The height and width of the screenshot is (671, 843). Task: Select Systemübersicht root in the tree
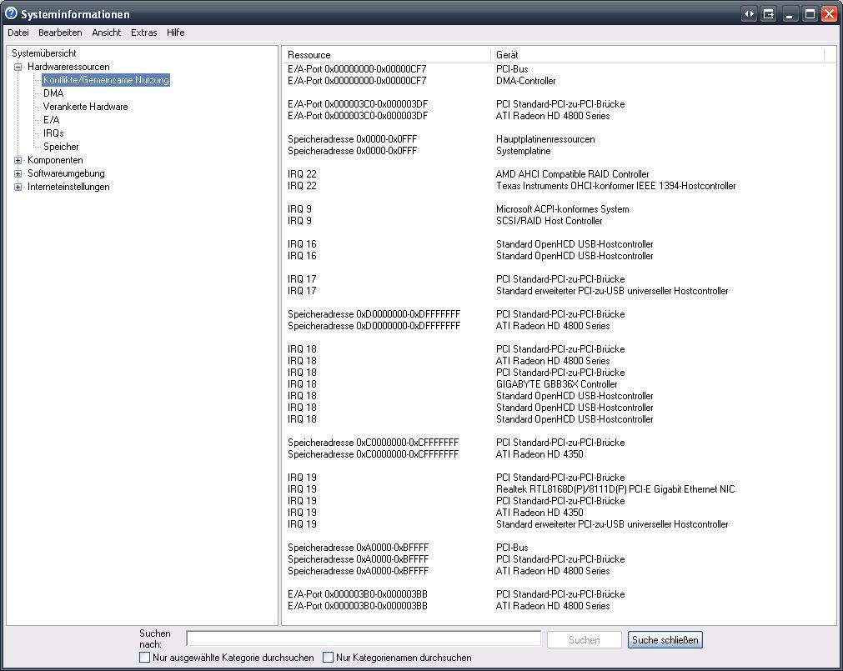click(x=44, y=53)
